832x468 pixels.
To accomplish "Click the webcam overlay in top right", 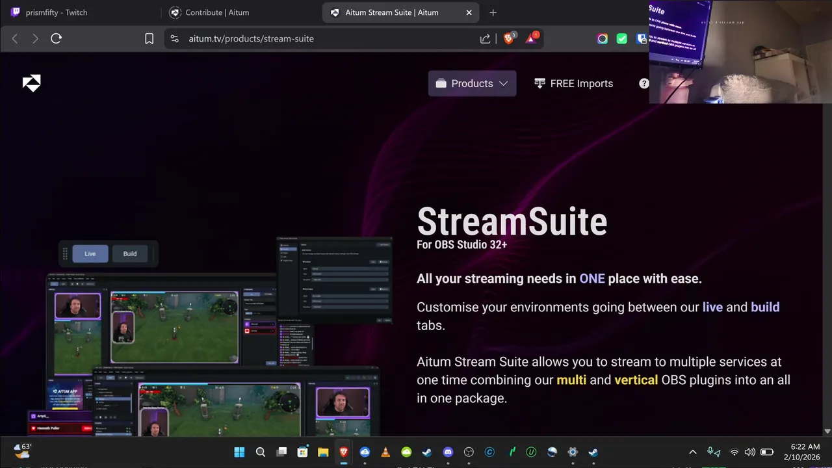I will 740,52.
